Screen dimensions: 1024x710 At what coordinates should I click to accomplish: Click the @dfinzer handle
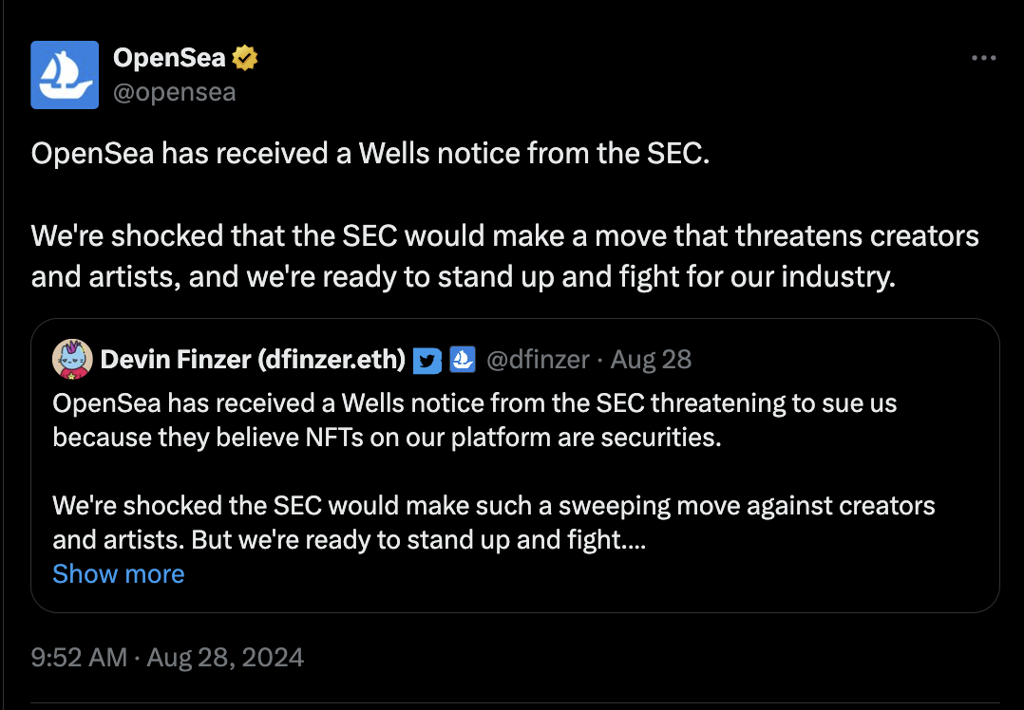pyautogui.click(x=537, y=360)
